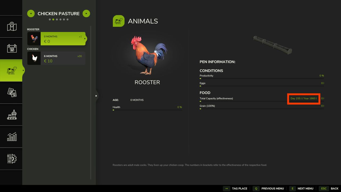Click the Health progress bar
The image size is (341, 192).
147,110
